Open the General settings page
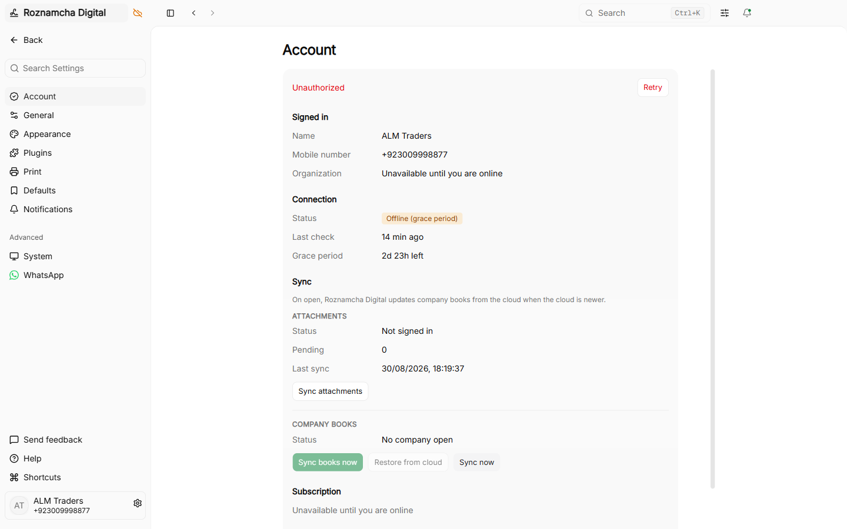Image resolution: width=847 pixels, height=529 pixels. tap(75, 115)
